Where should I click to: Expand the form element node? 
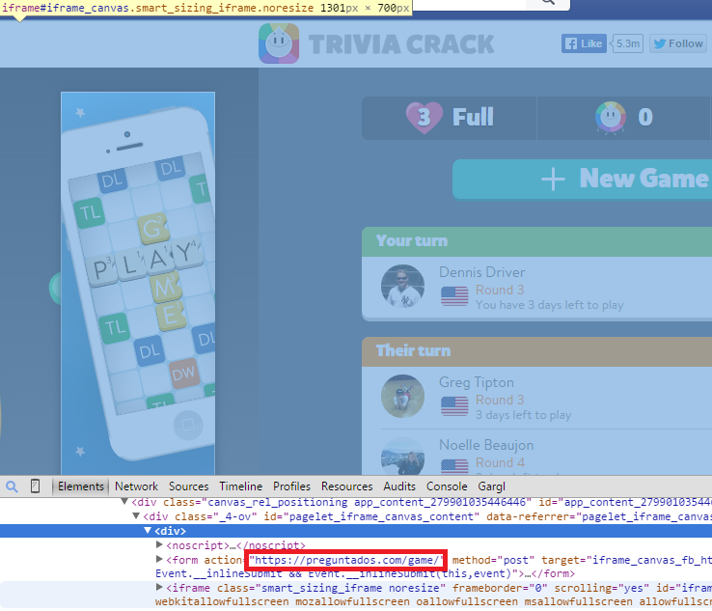coord(160,559)
